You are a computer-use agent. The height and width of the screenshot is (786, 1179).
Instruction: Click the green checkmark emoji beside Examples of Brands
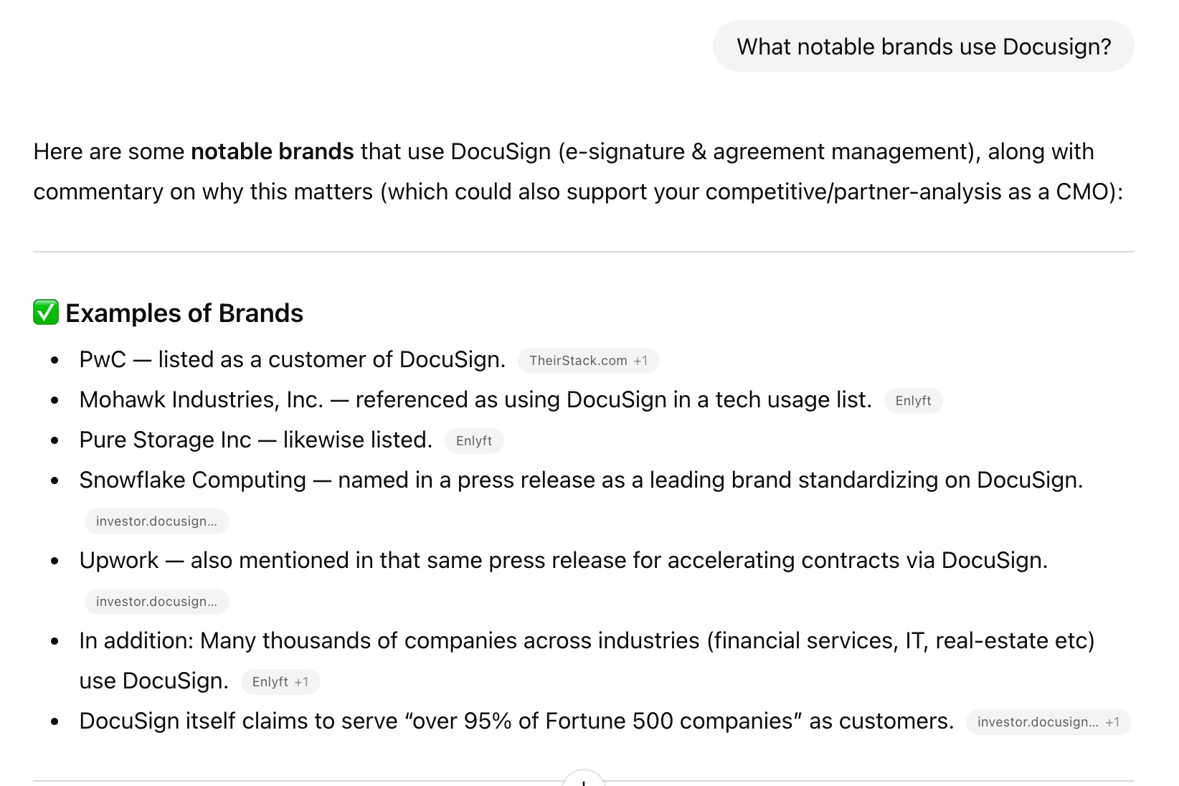point(46,313)
